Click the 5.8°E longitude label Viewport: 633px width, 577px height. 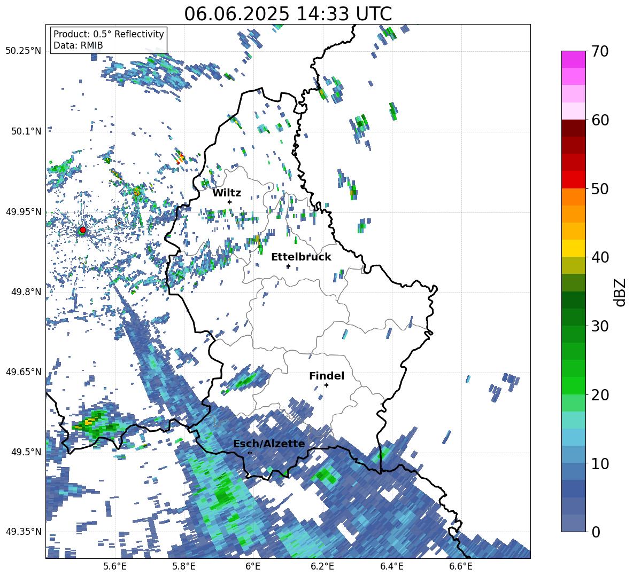(184, 567)
